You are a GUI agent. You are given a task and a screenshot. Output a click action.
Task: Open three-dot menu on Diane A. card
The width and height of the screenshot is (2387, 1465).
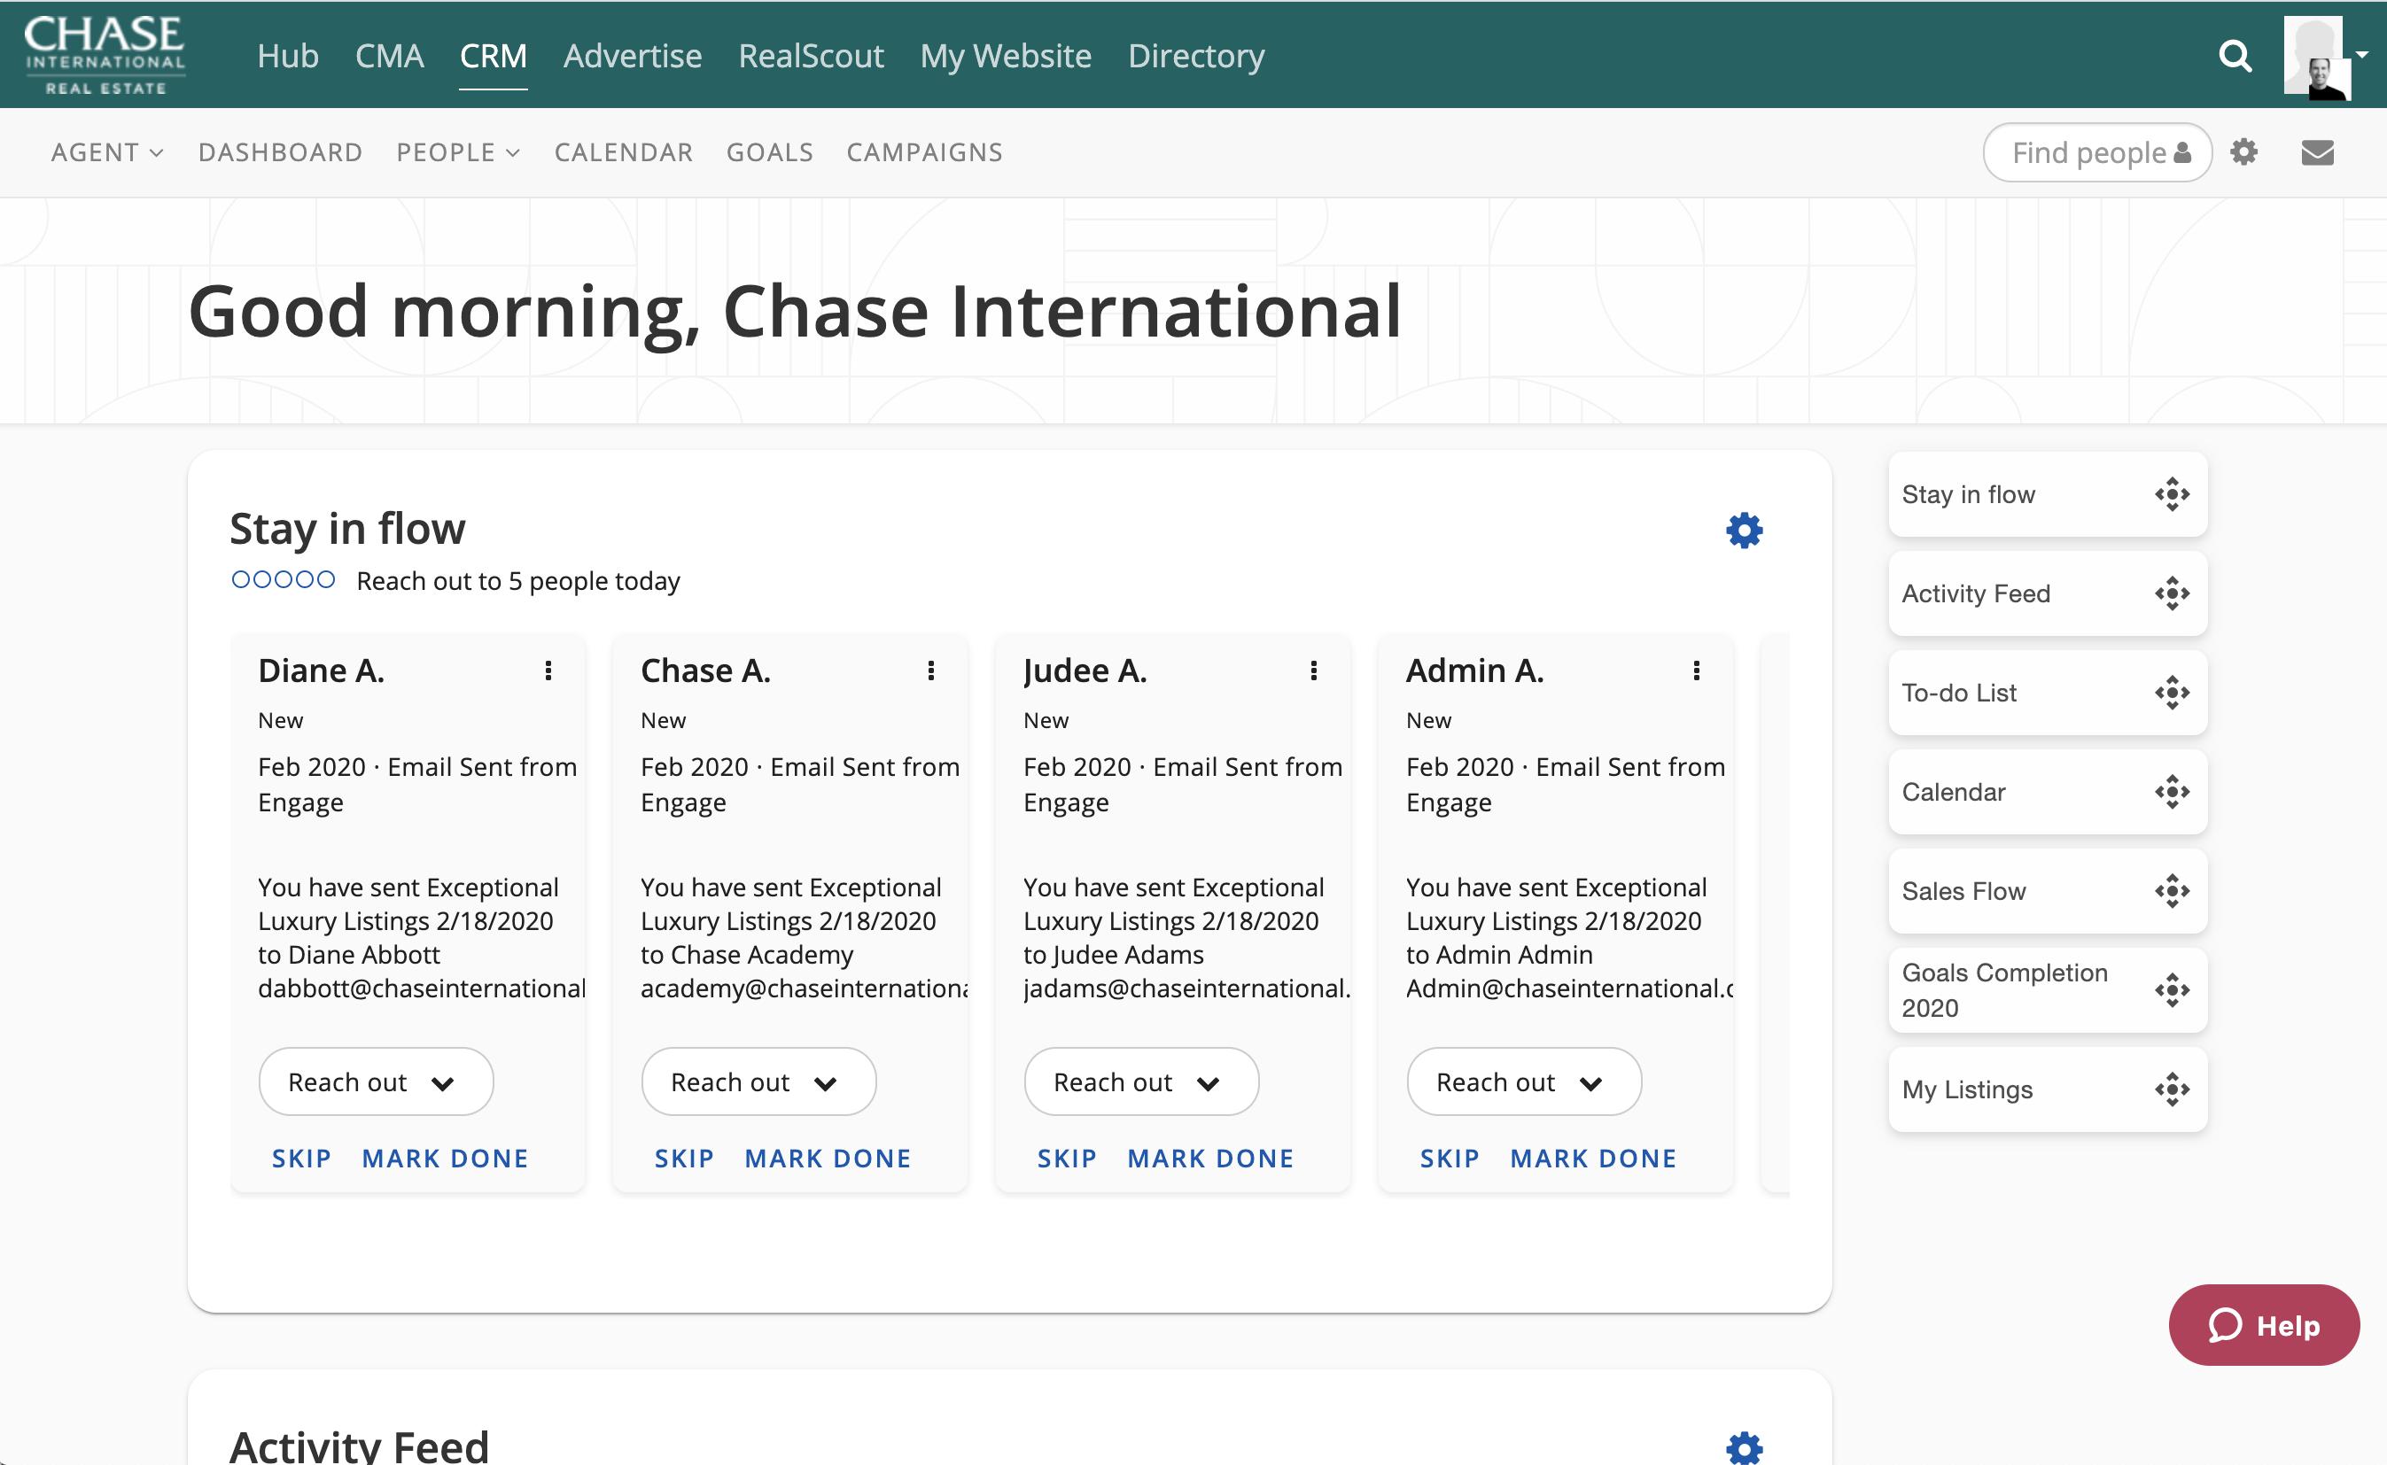(x=548, y=670)
